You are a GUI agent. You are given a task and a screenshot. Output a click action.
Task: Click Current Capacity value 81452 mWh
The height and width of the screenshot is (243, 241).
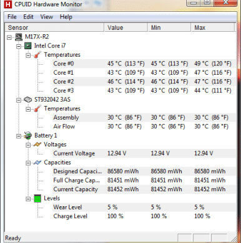coord(123,189)
